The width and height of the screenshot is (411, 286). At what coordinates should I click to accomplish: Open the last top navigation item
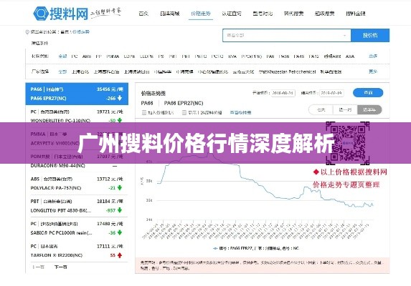356,14
